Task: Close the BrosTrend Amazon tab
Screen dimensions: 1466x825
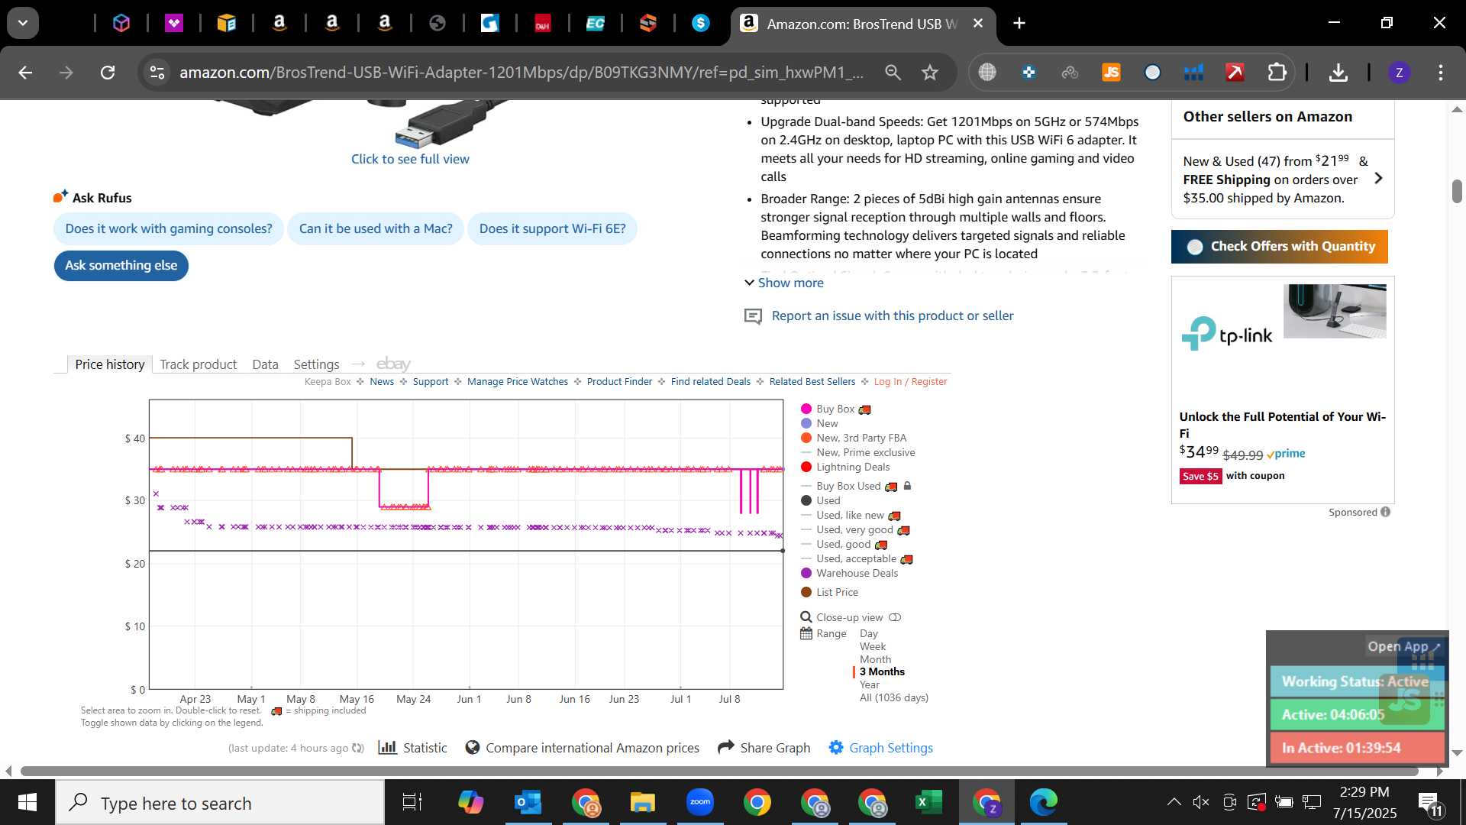Action: tap(977, 24)
